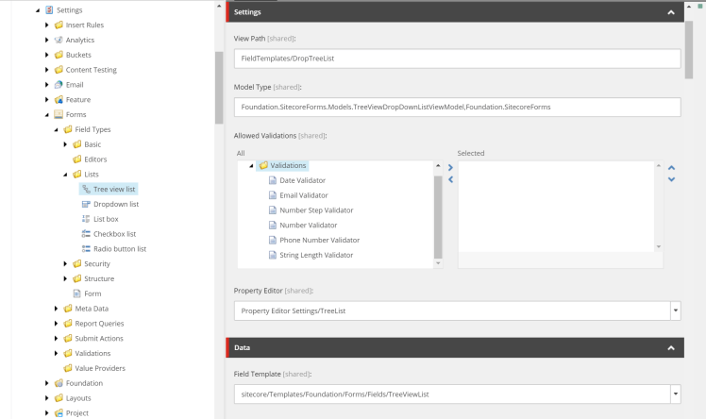
Task: Expand the Submit Actions tree node
Action: pos(57,338)
